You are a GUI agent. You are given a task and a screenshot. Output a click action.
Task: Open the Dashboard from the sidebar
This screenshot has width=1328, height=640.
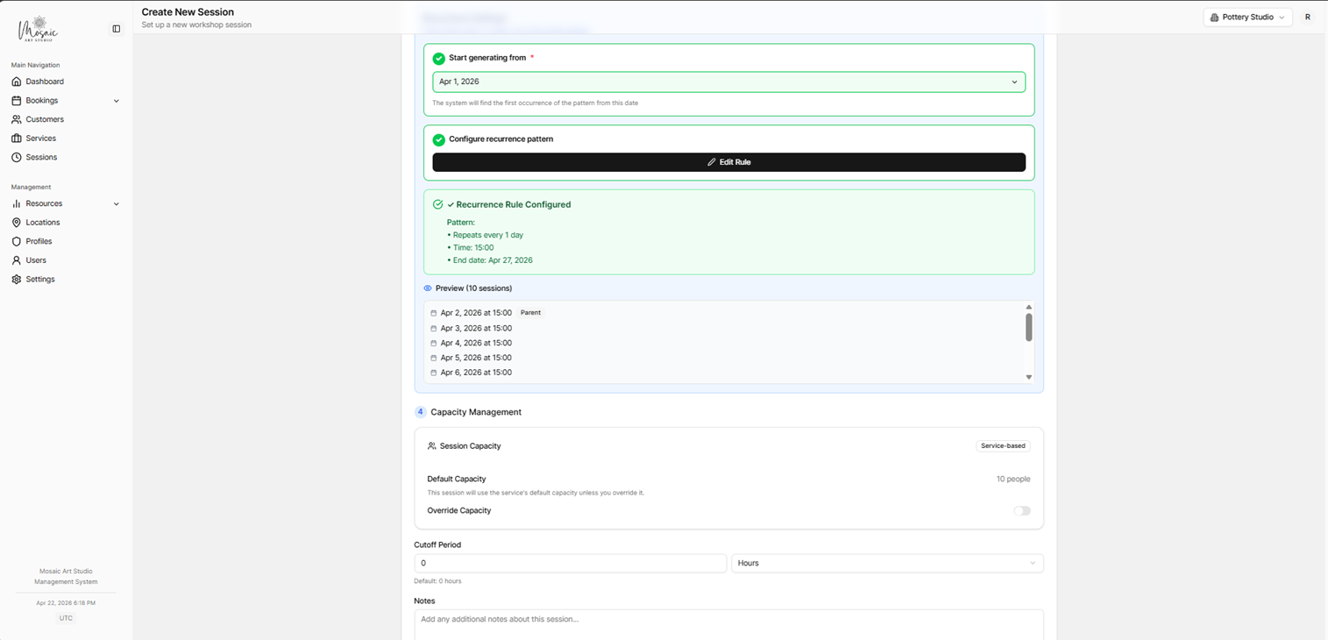click(x=18, y=82)
